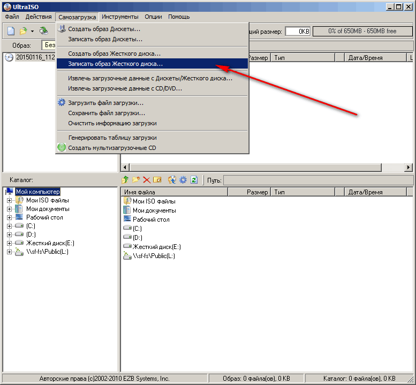
Task: Select \\sf-fs\Public(L:) in the tree
Action: tap(47, 252)
